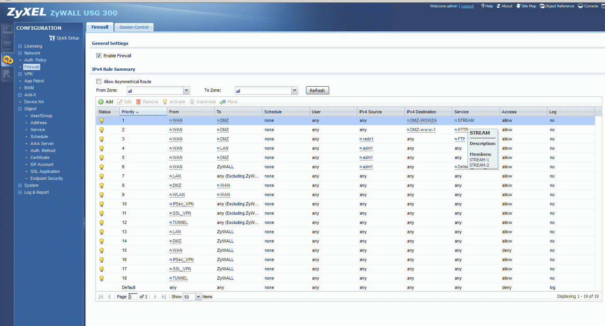The image size is (605, 326).
Task: Go to the last page arrow
Action: point(163,297)
